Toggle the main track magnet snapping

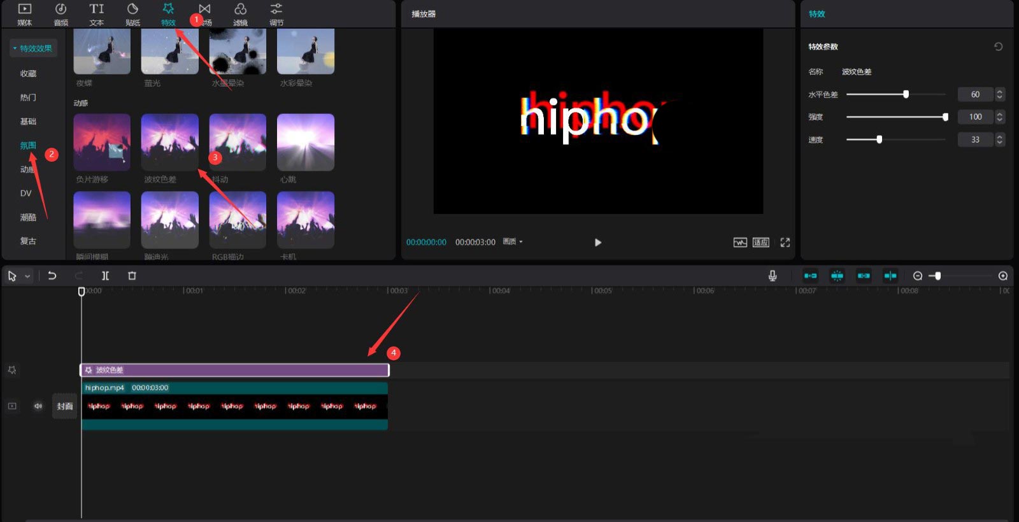tap(810, 276)
